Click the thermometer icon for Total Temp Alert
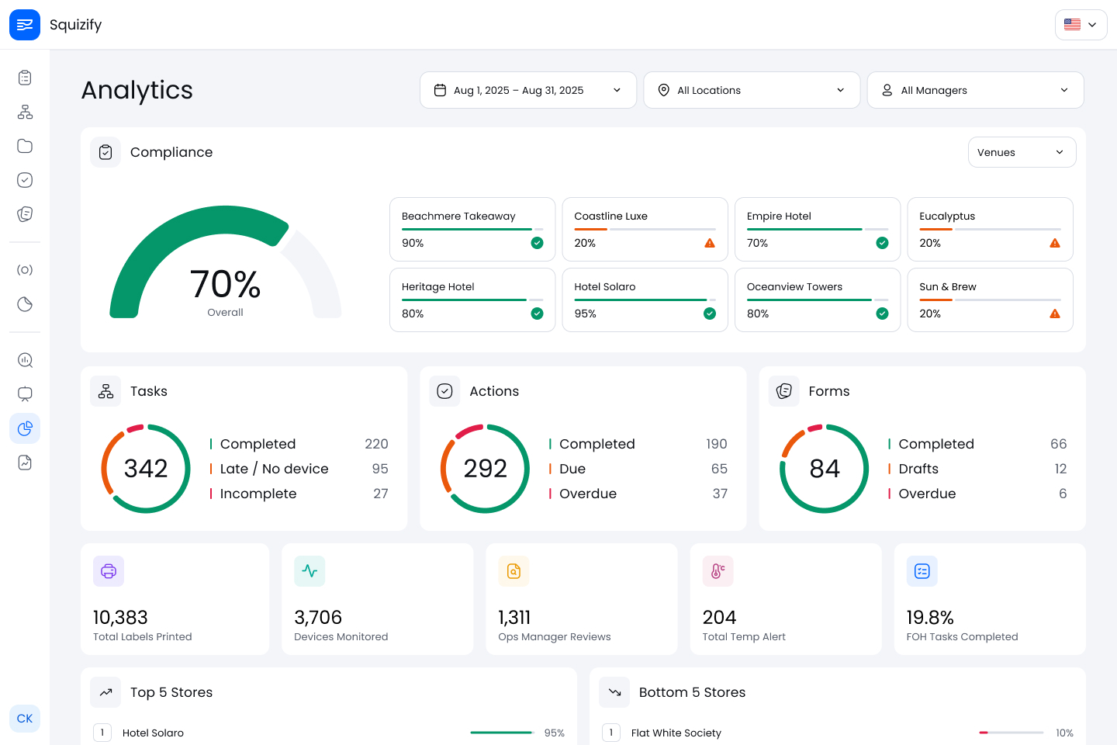 pos(718,571)
